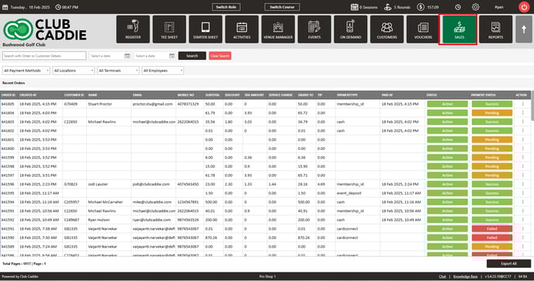Open the Vouchers module
This screenshot has width=534, height=281.
click(423, 29)
